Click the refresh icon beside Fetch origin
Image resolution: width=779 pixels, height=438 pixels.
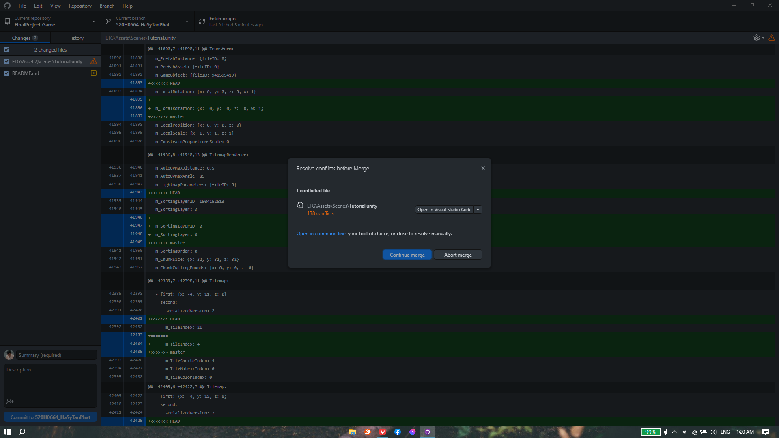click(x=202, y=21)
